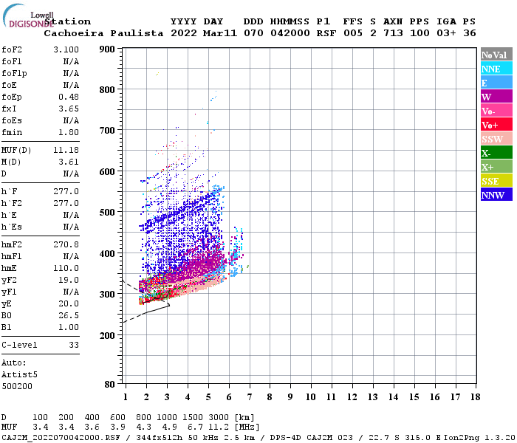Click the 10 MHz frequency axis label
The width and height of the screenshot is (517, 443).
click(311, 397)
